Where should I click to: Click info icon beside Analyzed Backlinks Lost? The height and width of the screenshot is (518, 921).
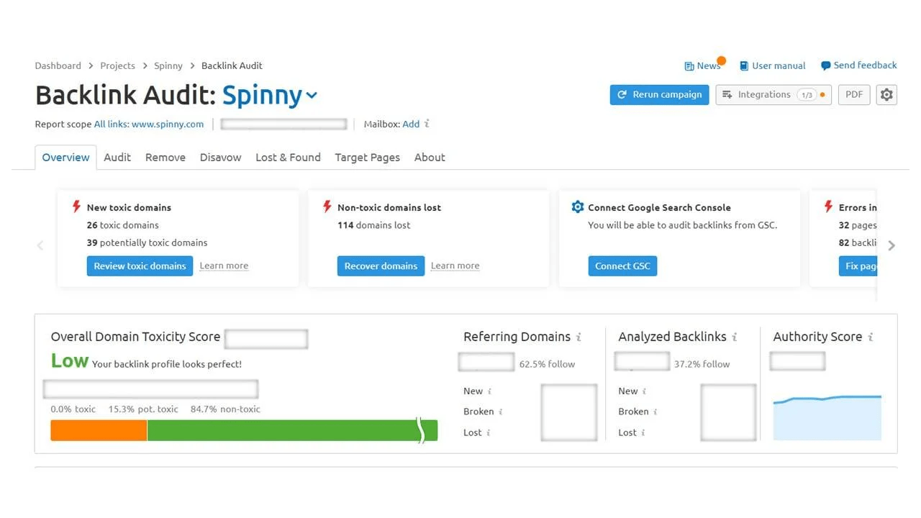643,432
